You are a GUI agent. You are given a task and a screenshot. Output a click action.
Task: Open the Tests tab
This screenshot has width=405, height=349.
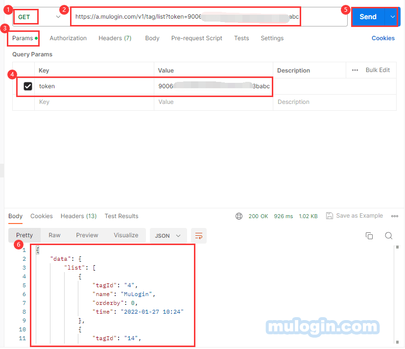(241, 38)
